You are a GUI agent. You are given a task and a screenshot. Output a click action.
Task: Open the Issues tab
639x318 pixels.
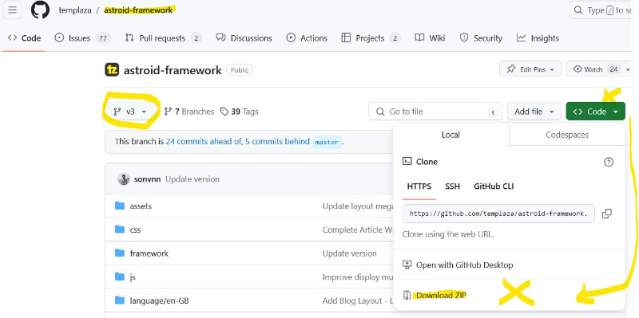82,38
